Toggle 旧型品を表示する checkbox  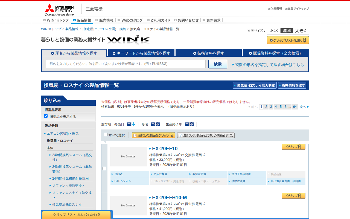[46, 116]
